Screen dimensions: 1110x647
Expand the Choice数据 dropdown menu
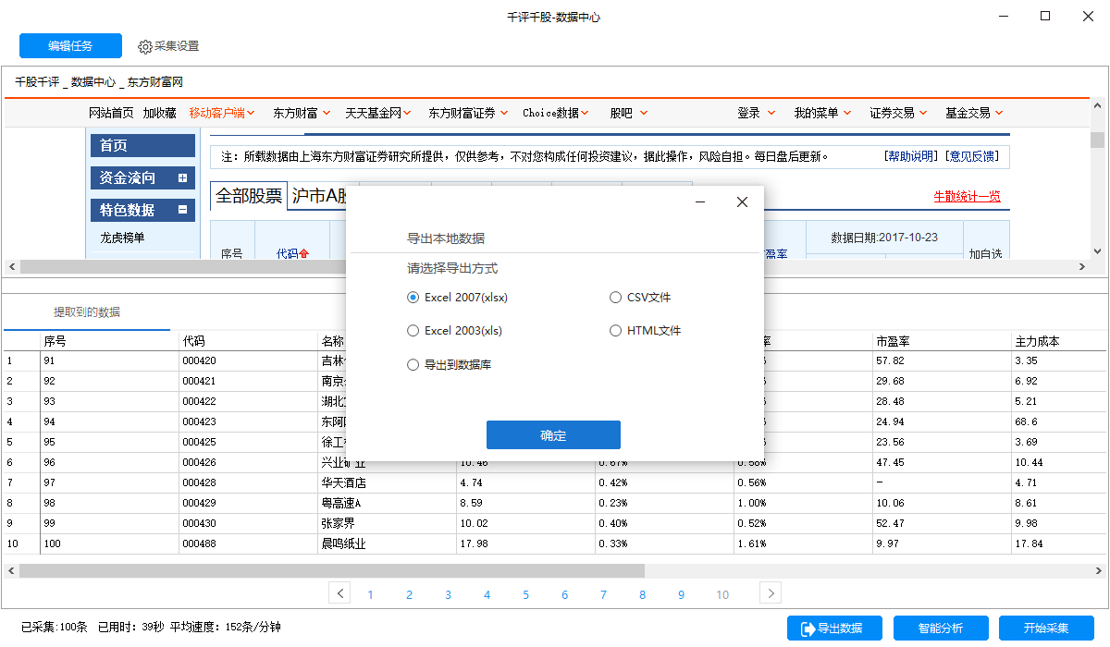(556, 113)
